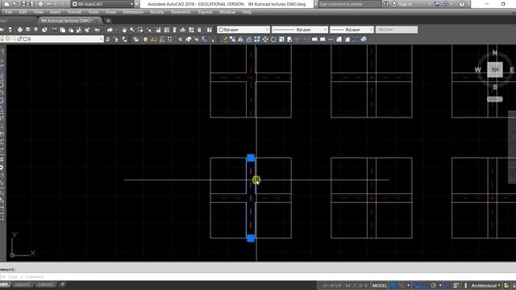
Task: Toggle grid display in status bar
Action: (x=393, y=285)
